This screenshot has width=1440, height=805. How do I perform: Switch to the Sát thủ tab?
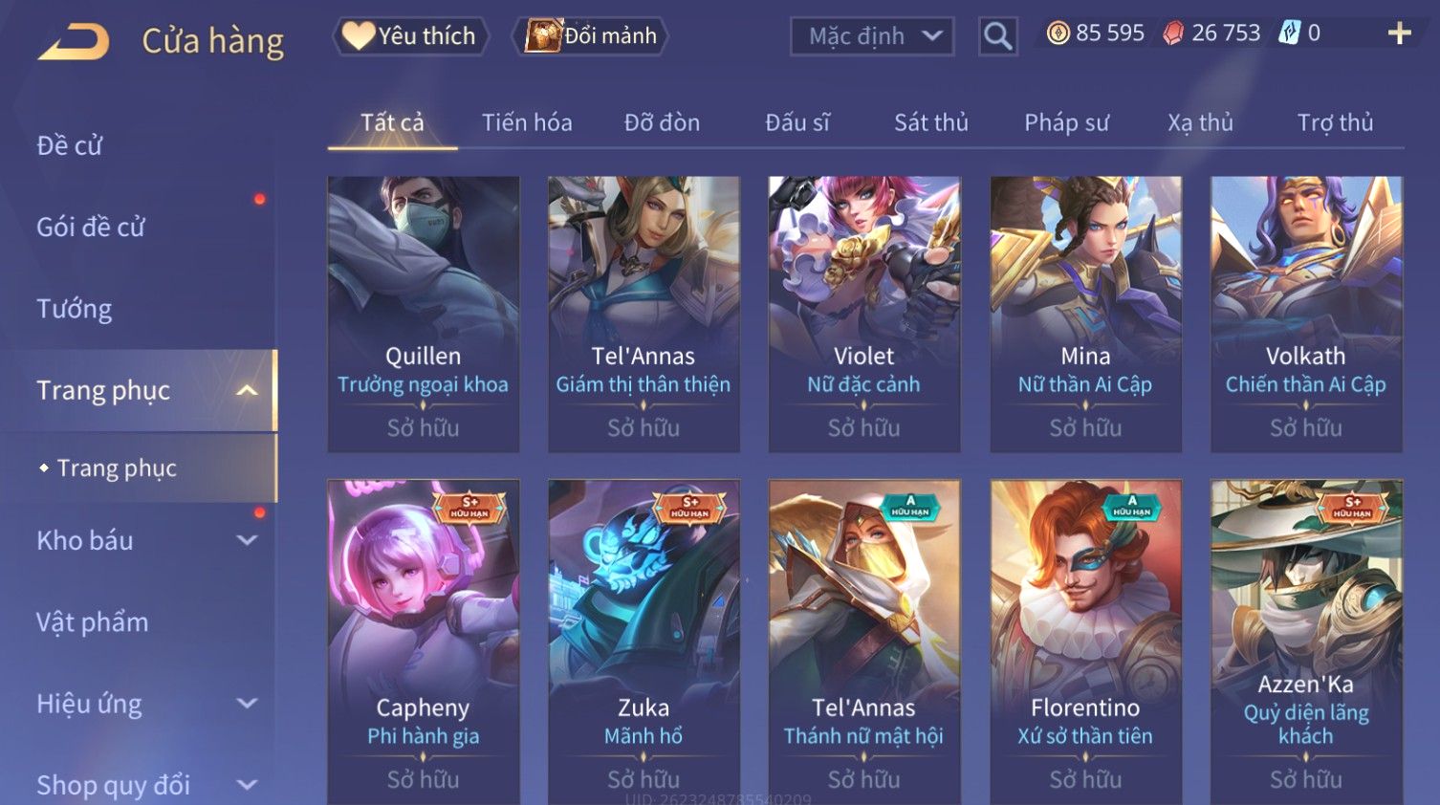(x=931, y=122)
